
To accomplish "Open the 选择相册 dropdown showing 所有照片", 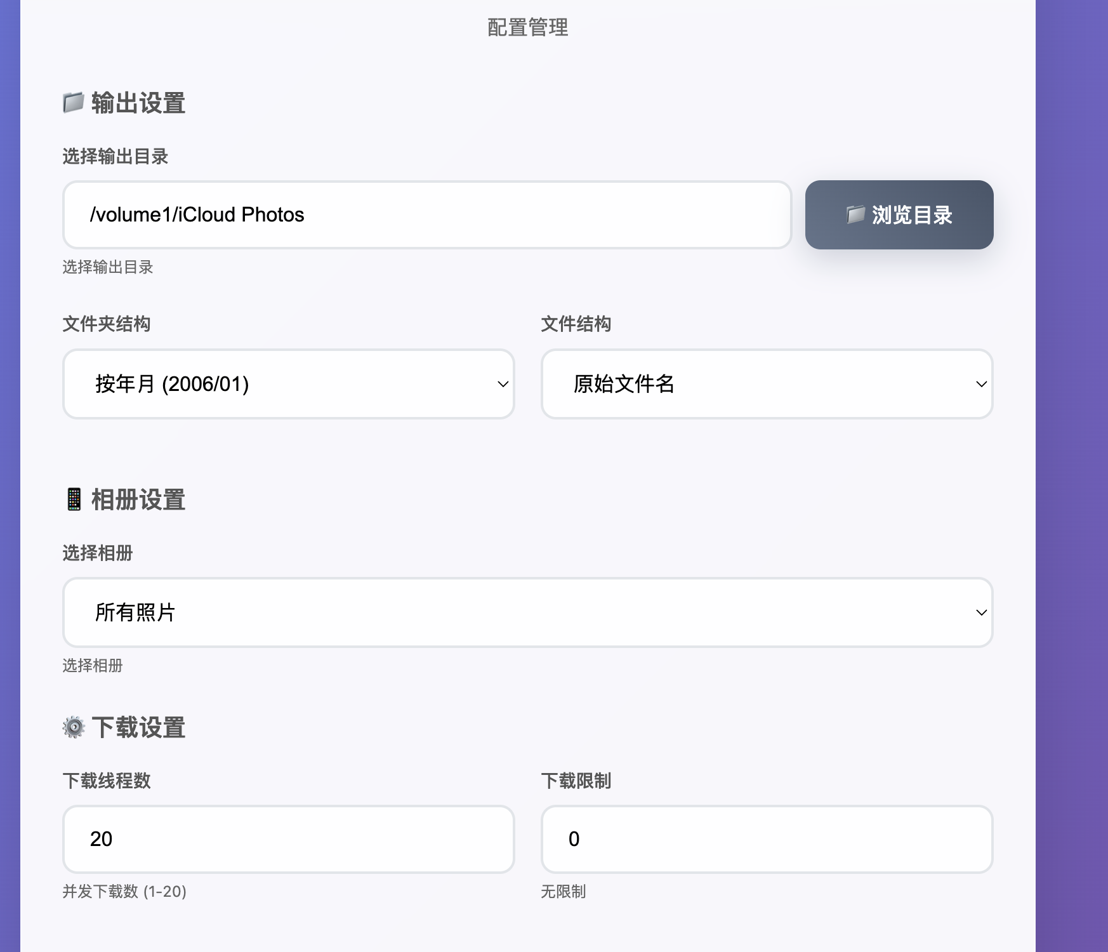I will point(527,612).
